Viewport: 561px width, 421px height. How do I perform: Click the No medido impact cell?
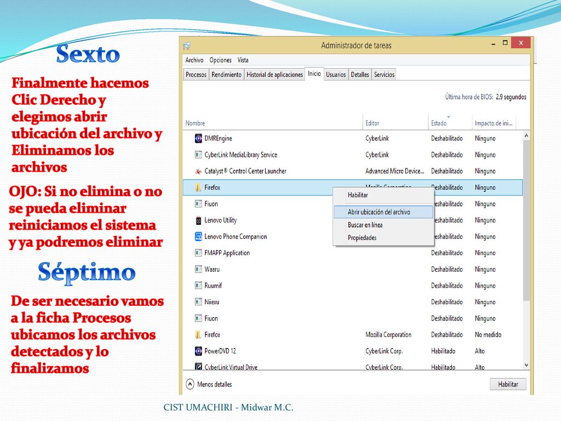tap(488, 335)
